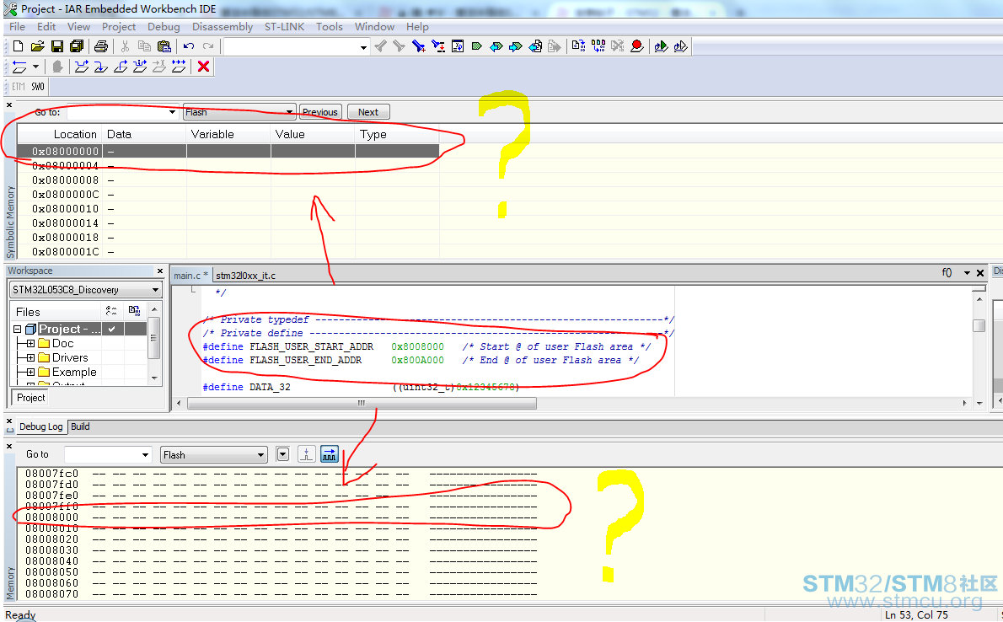This screenshot has height=622, width=1003.
Task: Open the toolbar search combo box dropdown
Action: (363, 46)
